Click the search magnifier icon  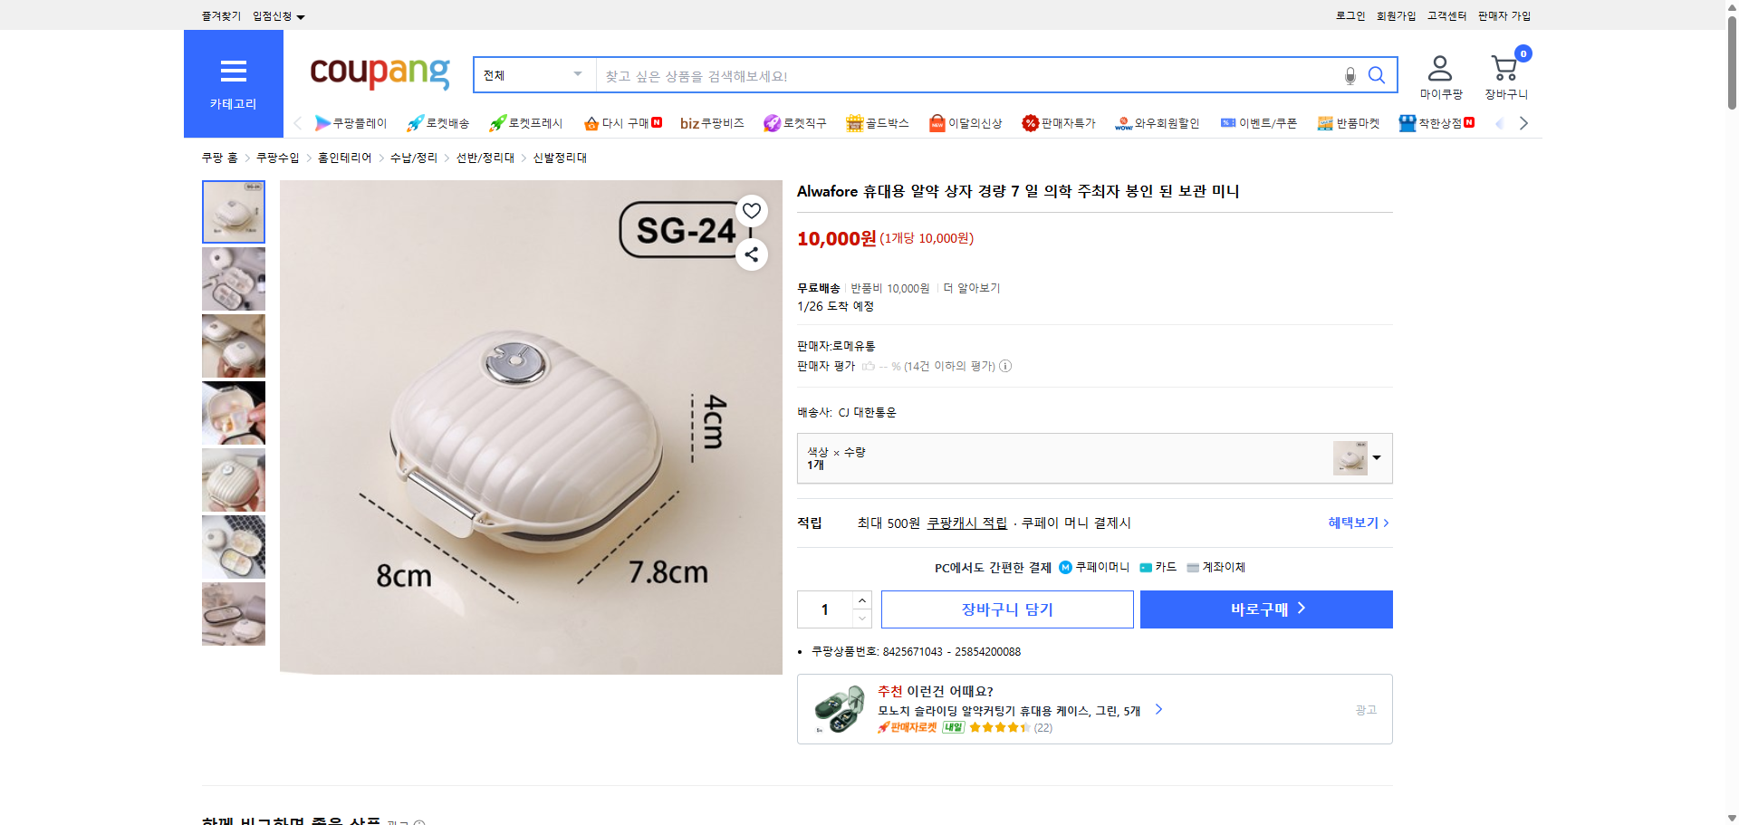(x=1376, y=75)
